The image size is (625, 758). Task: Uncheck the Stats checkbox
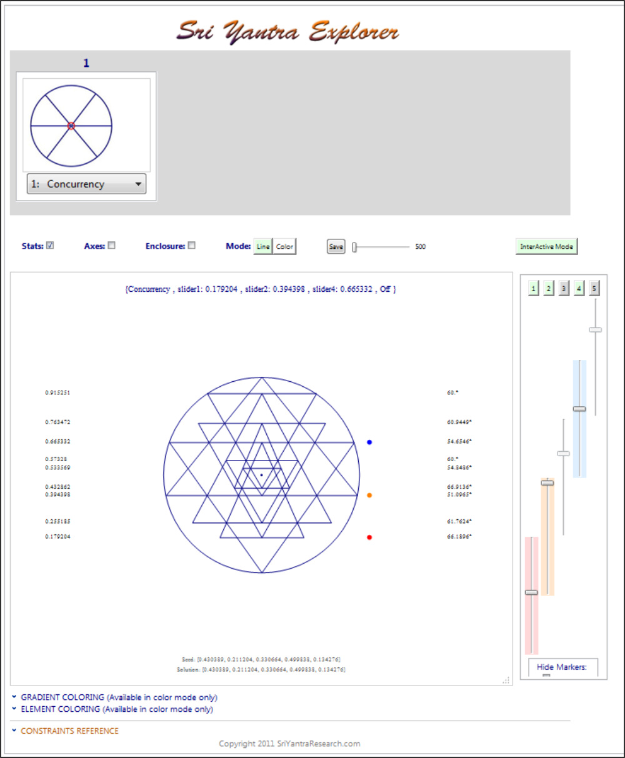tap(50, 246)
